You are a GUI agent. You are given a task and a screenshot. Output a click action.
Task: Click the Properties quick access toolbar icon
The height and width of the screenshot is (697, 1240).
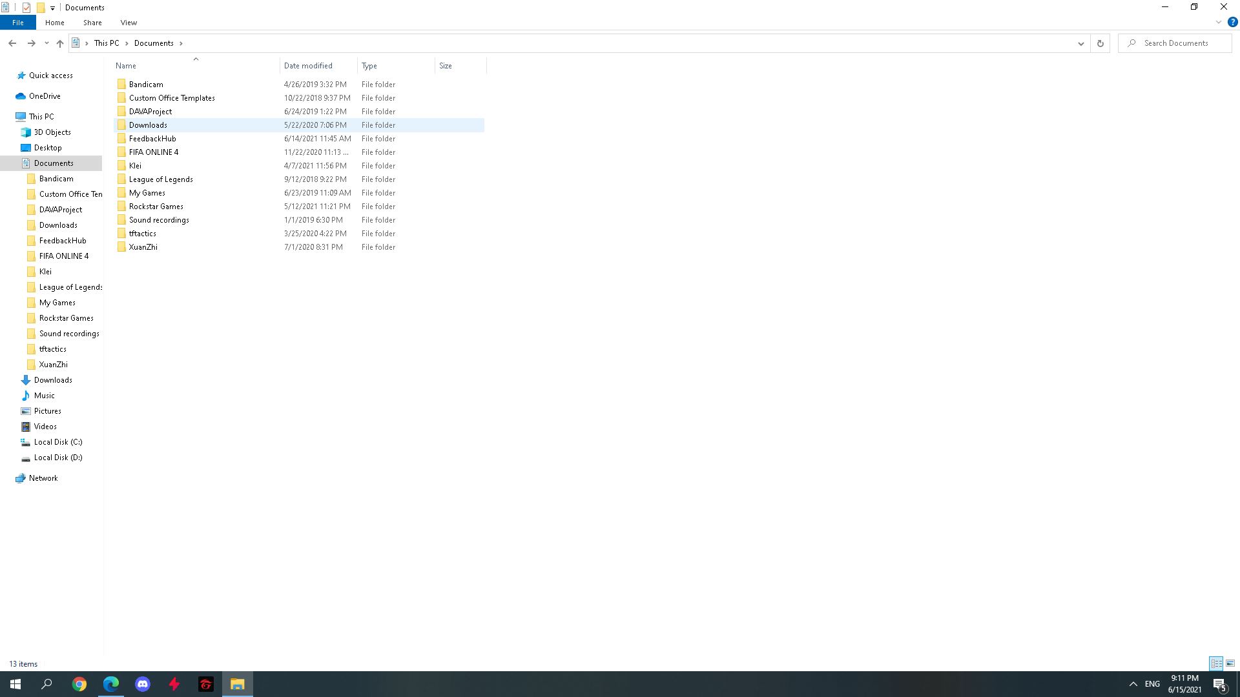point(26,8)
